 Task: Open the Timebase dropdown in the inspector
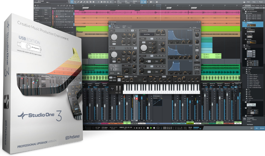46,10
